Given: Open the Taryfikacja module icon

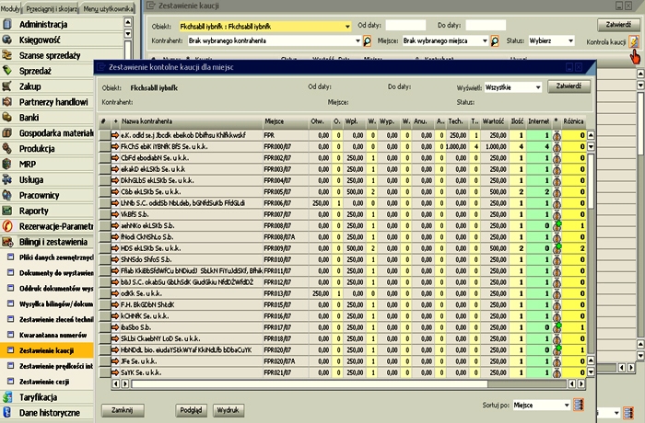Looking at the screenshot, I should click(x=7, y=397).
